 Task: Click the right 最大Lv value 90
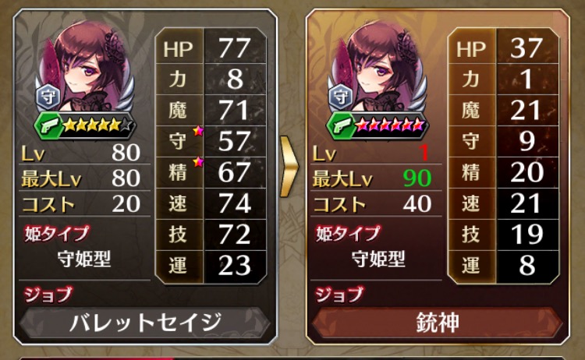pos(417,178)
